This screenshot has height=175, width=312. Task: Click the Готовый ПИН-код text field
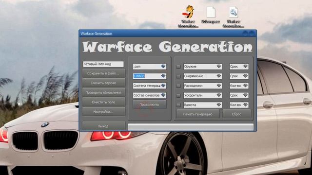point(103,64)
